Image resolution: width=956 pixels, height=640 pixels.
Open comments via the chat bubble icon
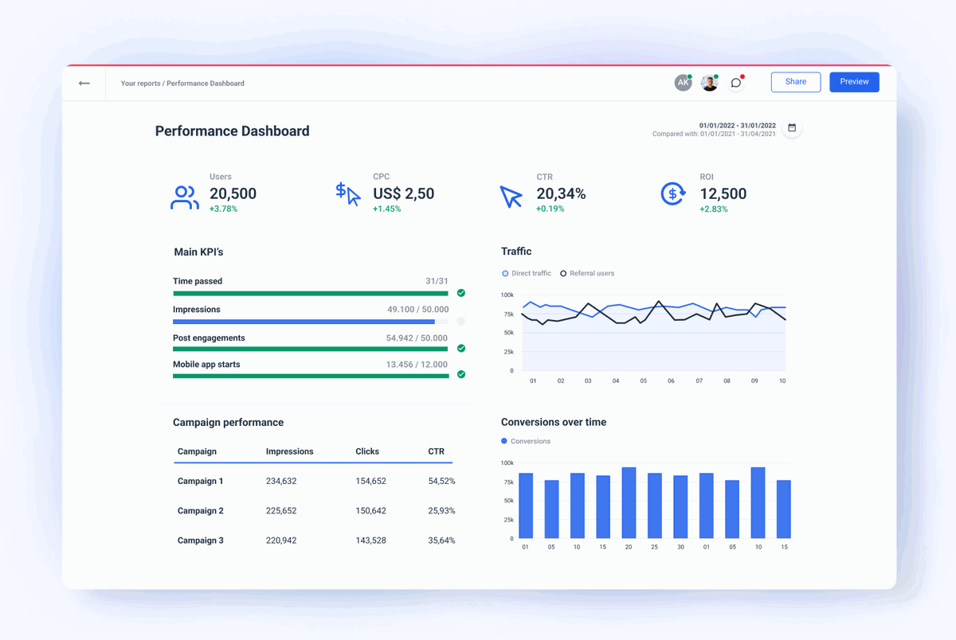tap(735, 82)
